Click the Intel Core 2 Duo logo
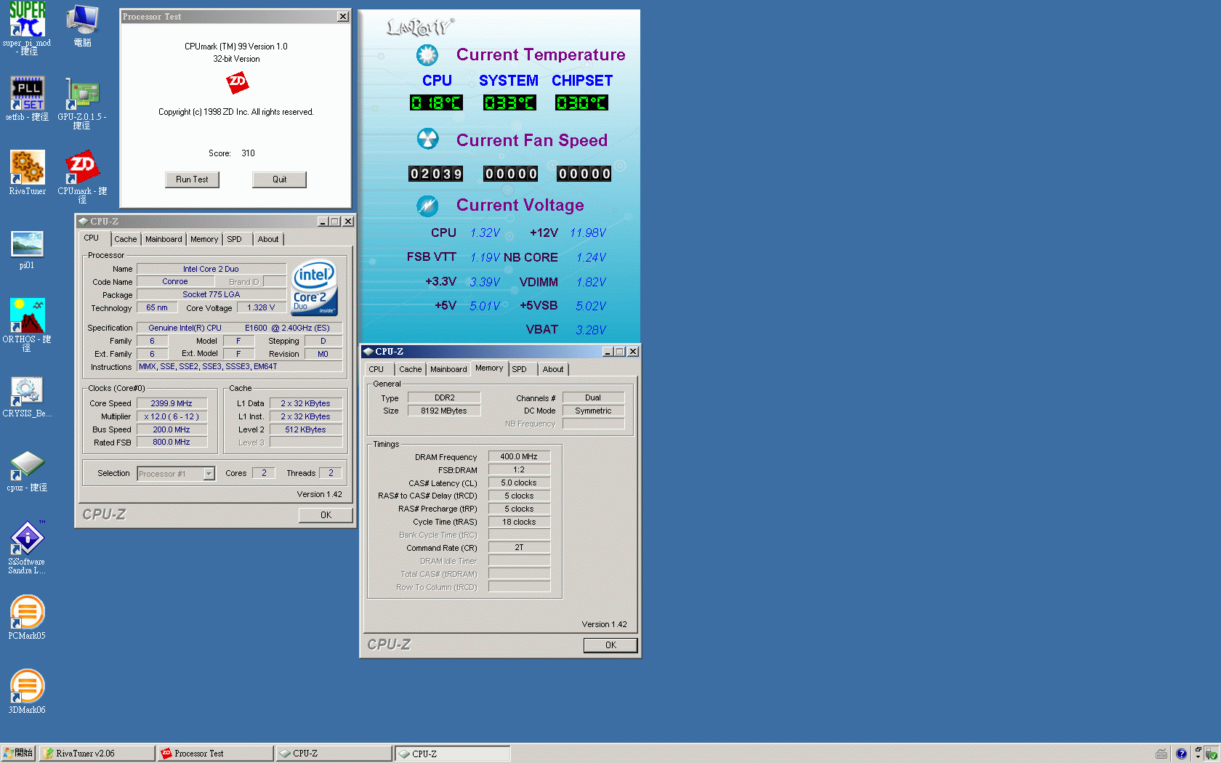 pos(314,287)
